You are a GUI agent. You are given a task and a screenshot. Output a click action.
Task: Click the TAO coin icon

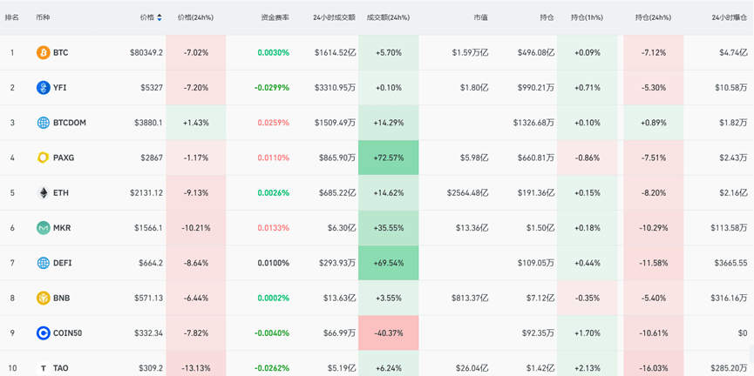point(43,368)
